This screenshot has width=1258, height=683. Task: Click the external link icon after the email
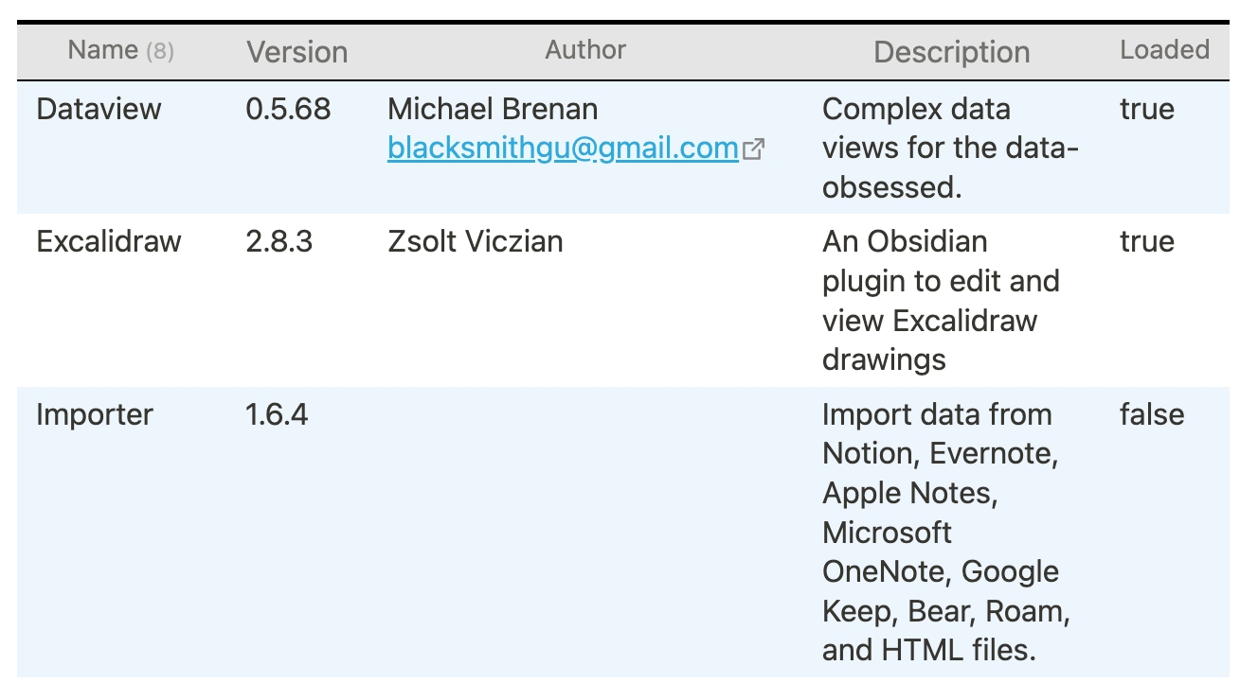tap(754, 149)
